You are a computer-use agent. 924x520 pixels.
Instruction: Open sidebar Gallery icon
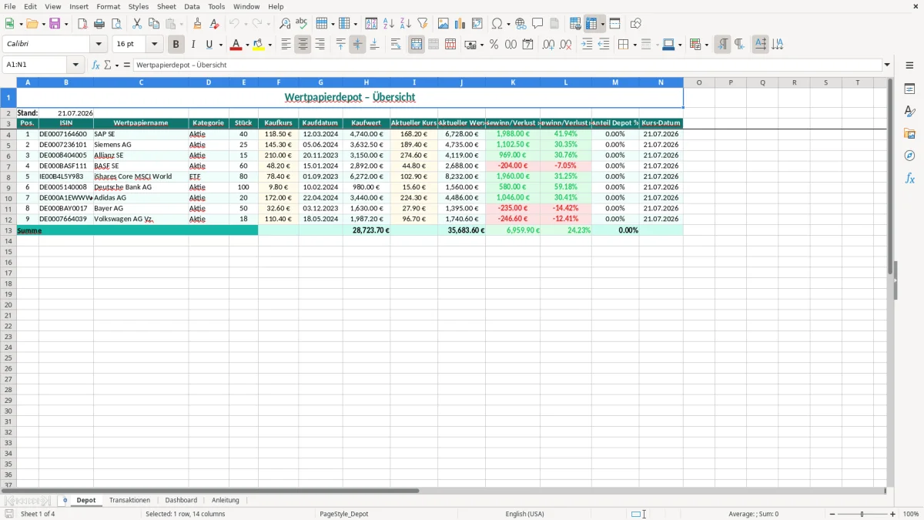tap(909, 133)
